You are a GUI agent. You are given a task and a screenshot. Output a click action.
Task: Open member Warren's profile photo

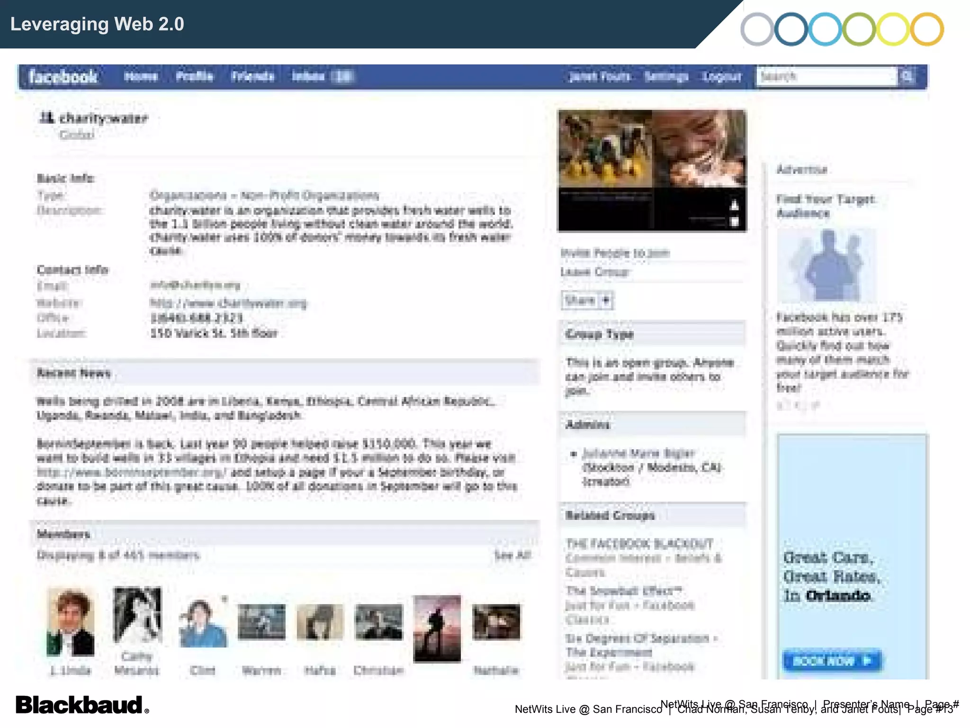261,622
